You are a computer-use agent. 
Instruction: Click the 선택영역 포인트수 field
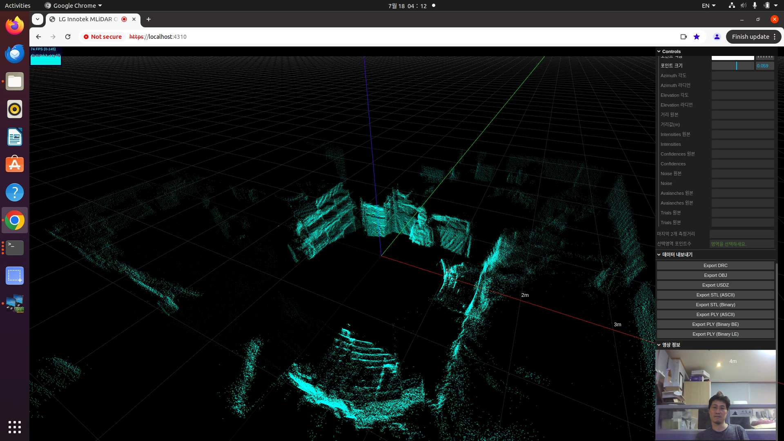(x=742, y=244)
